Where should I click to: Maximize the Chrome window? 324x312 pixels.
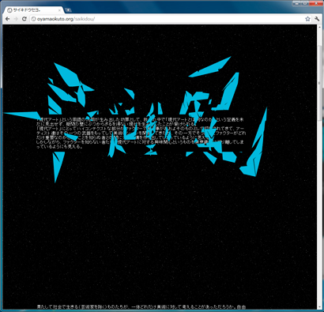click(x=305, y=3)
